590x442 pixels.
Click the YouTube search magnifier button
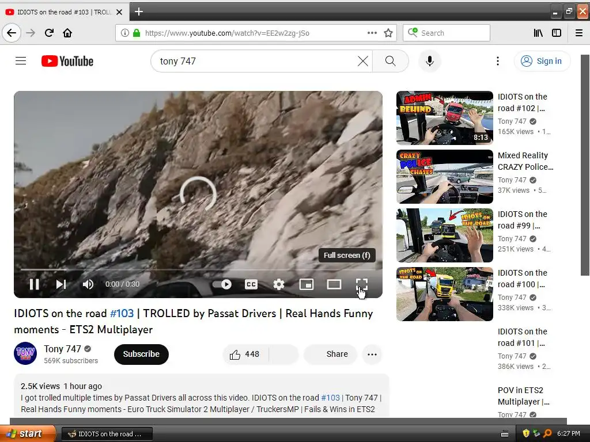pyautogui.click(x=390, y=61)
